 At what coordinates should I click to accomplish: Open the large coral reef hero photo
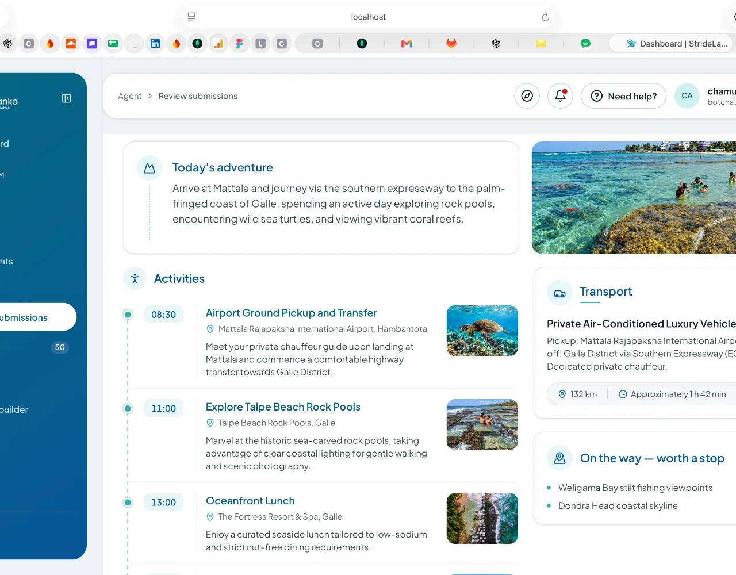634,198
